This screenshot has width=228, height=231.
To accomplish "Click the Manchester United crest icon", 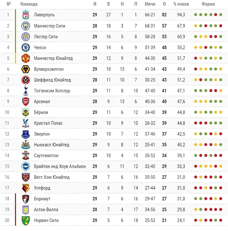I will click(x=25, y=58).
